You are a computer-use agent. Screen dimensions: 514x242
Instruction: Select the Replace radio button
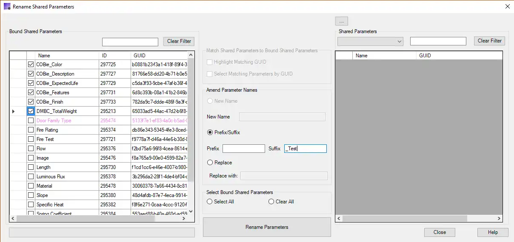210,163
